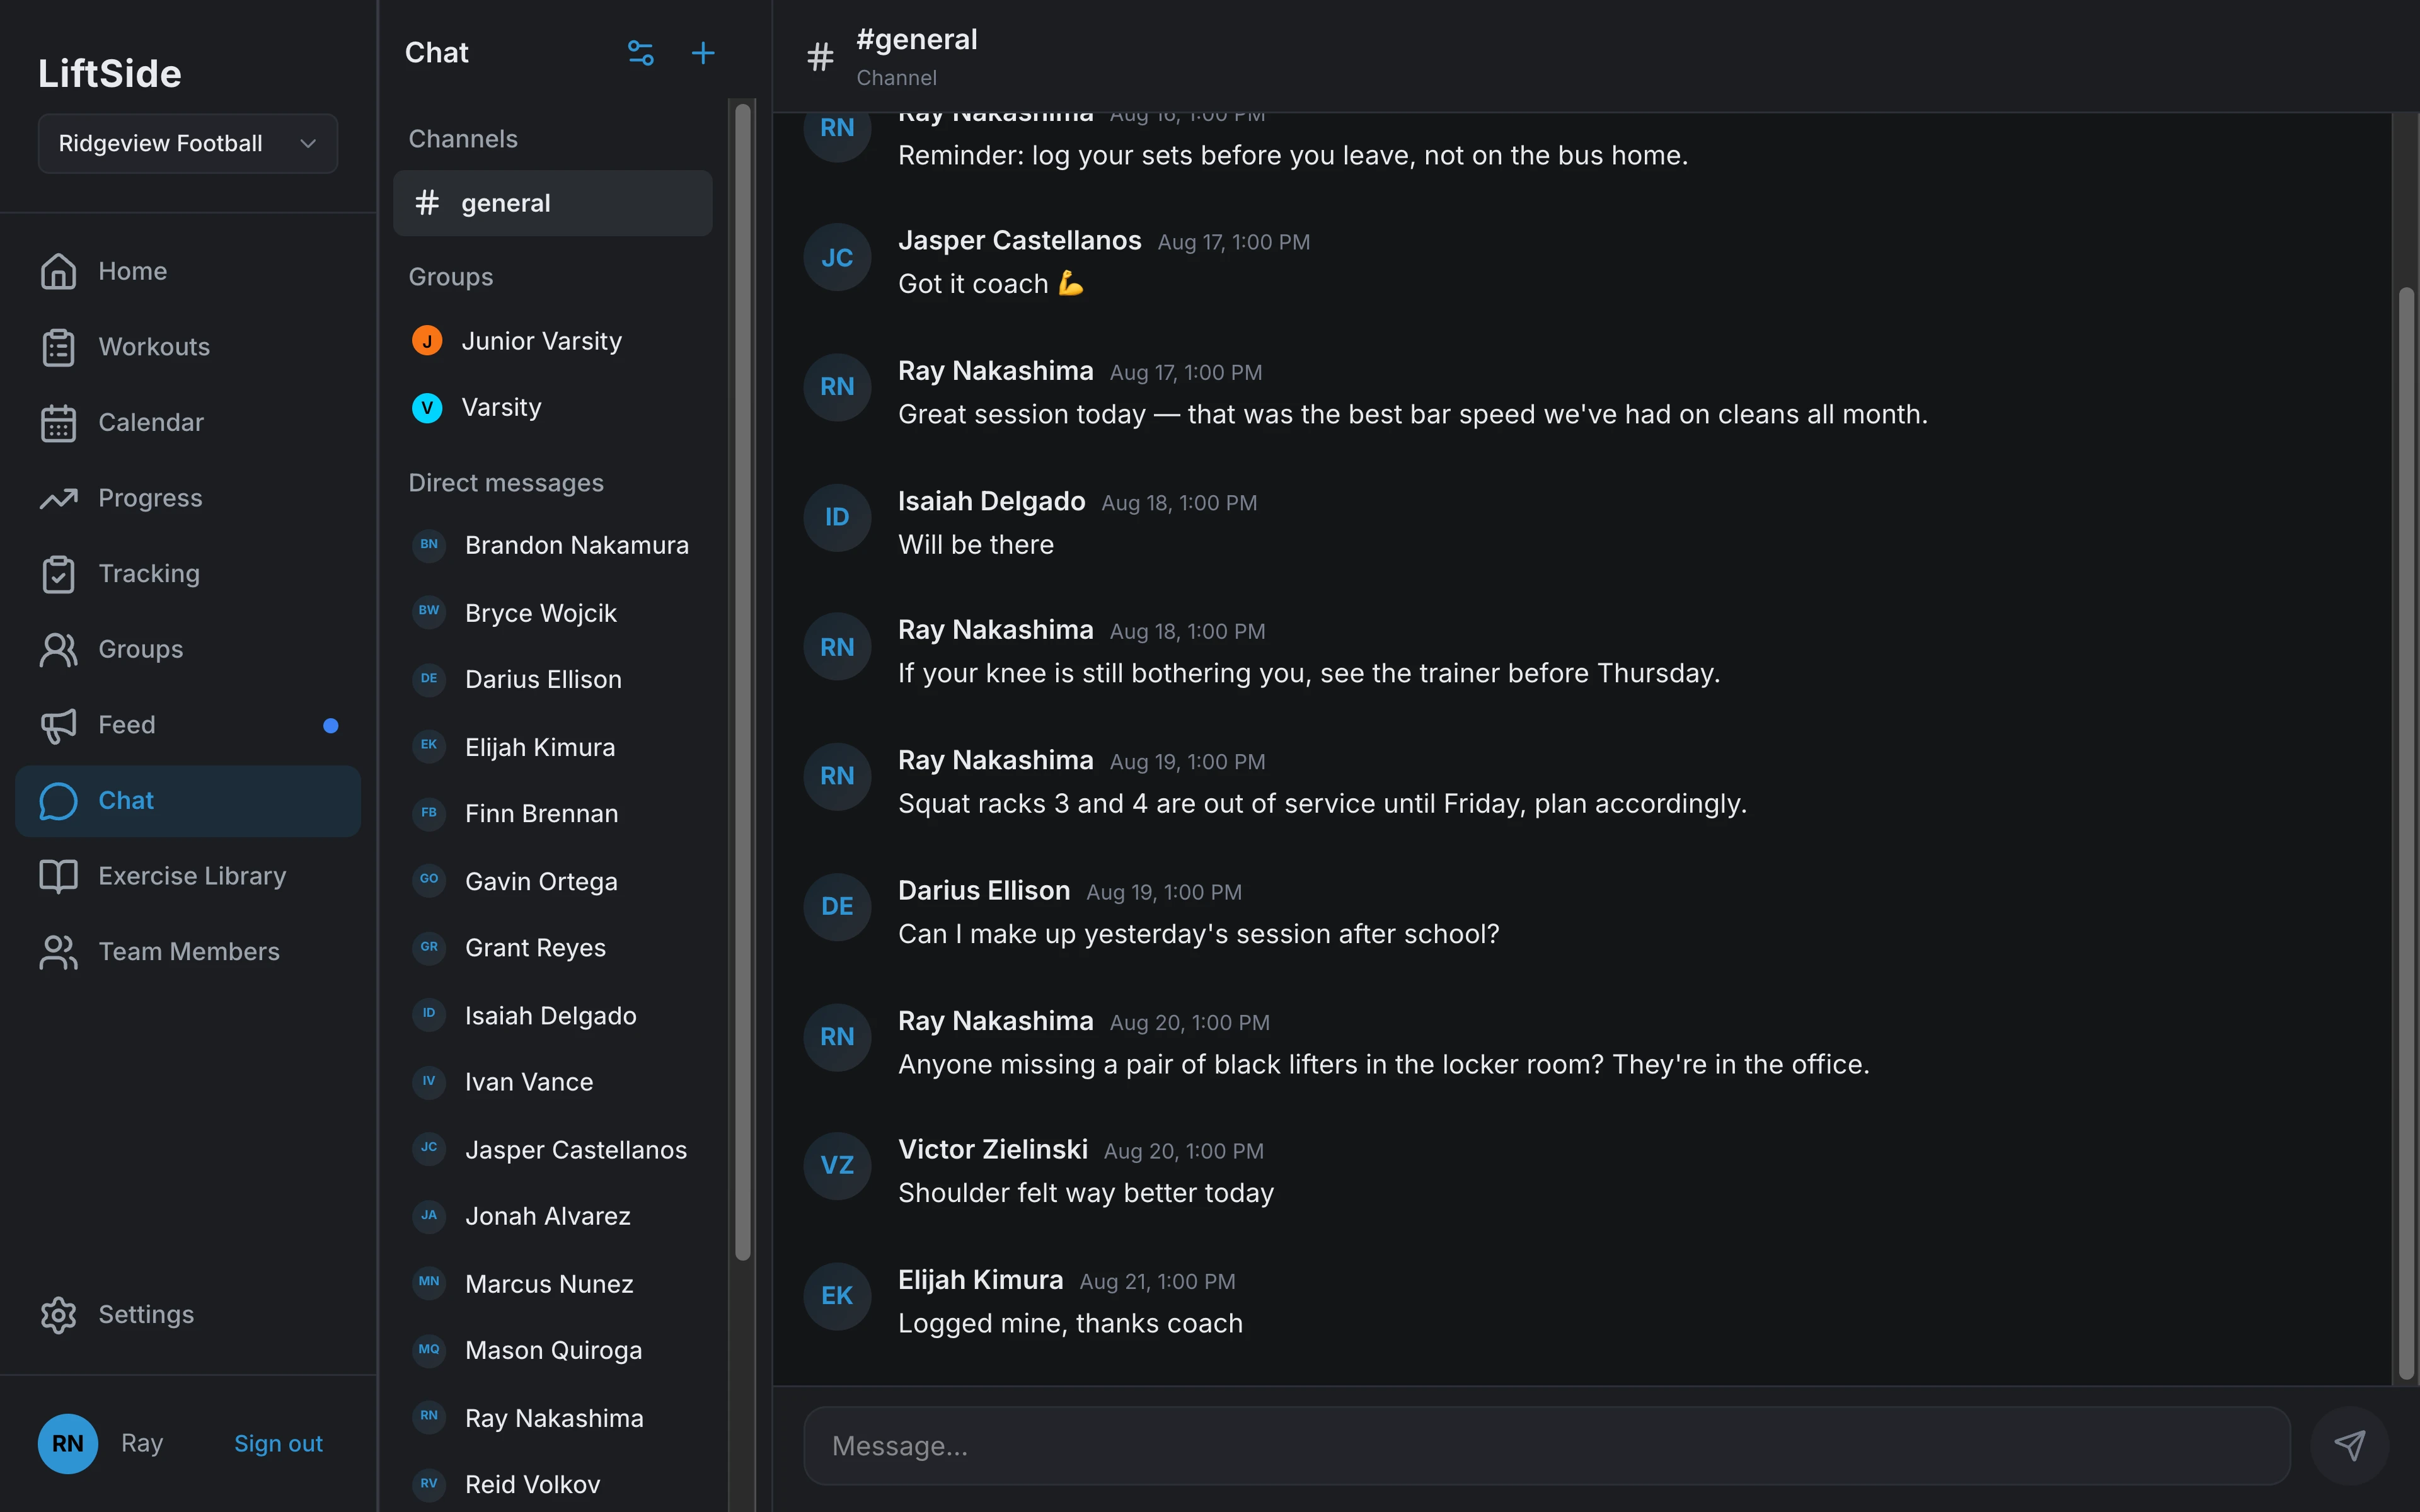
Task: Click the Calendar icon in sidebar
Action: [x=58, y=423]
